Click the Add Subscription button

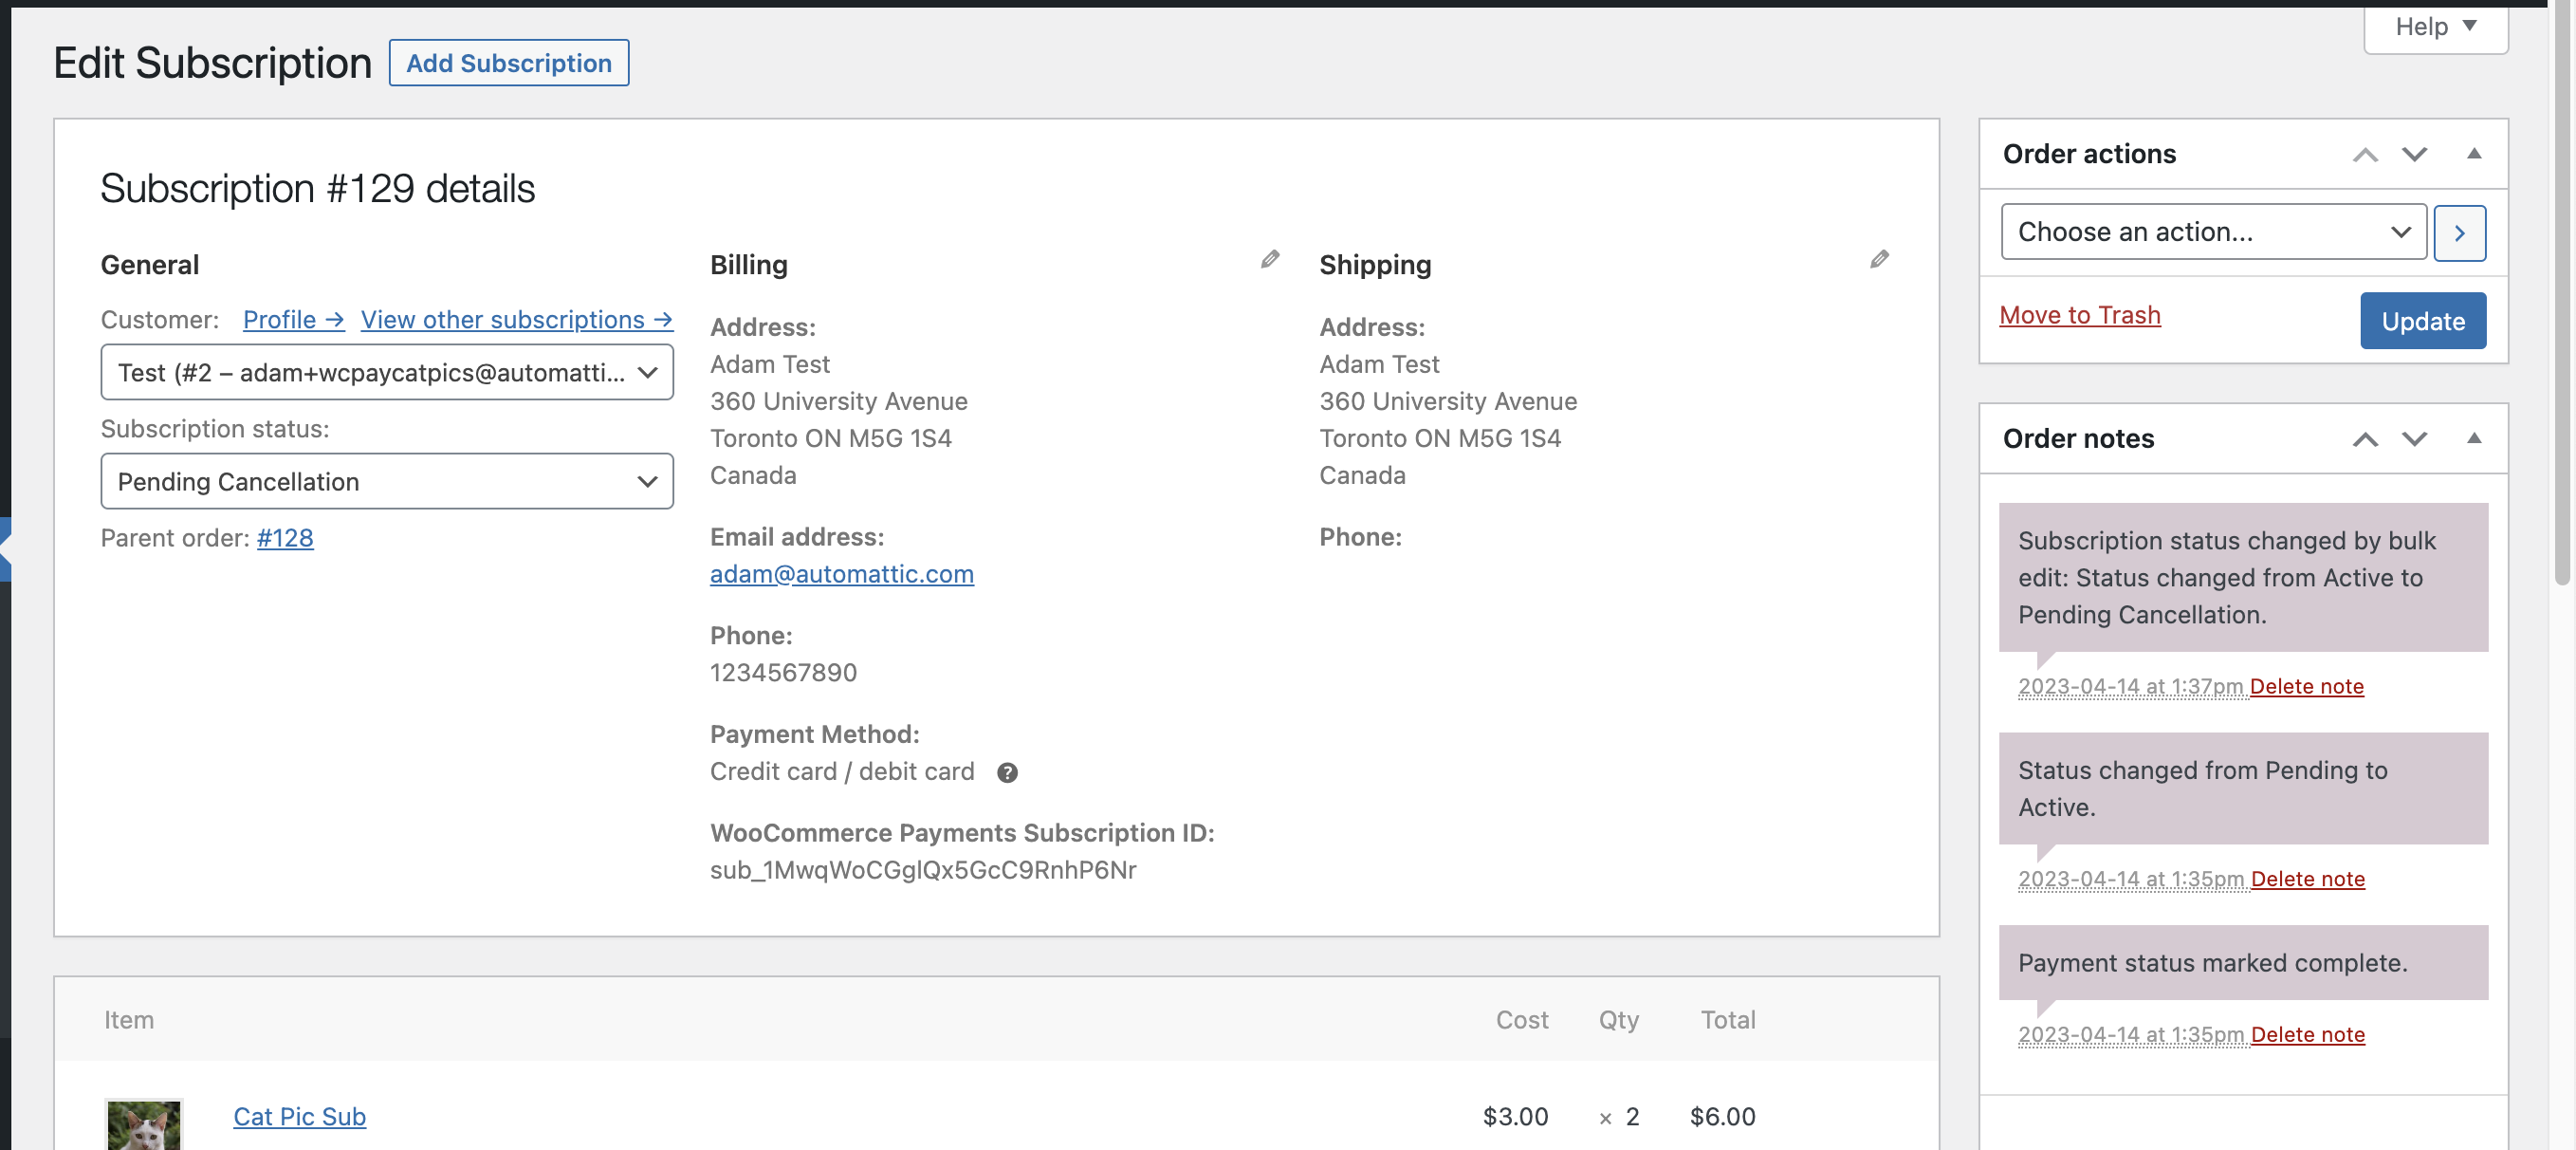(x=508, y=63)
